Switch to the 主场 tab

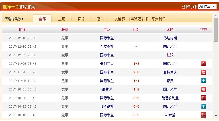pos(62,19)
